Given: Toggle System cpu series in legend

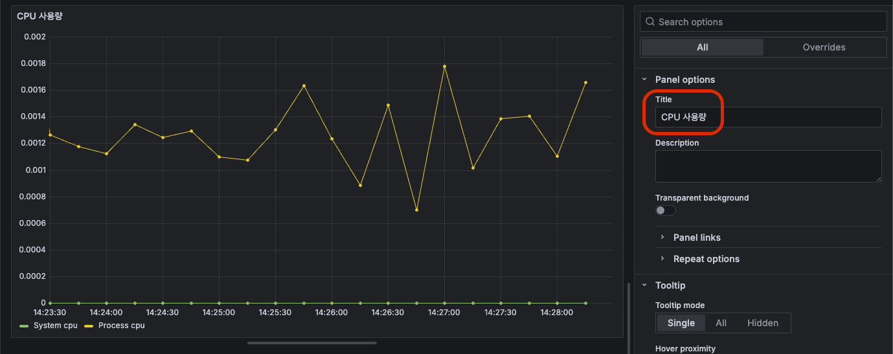Looking at the screenshot, I should tap(55, 326).
